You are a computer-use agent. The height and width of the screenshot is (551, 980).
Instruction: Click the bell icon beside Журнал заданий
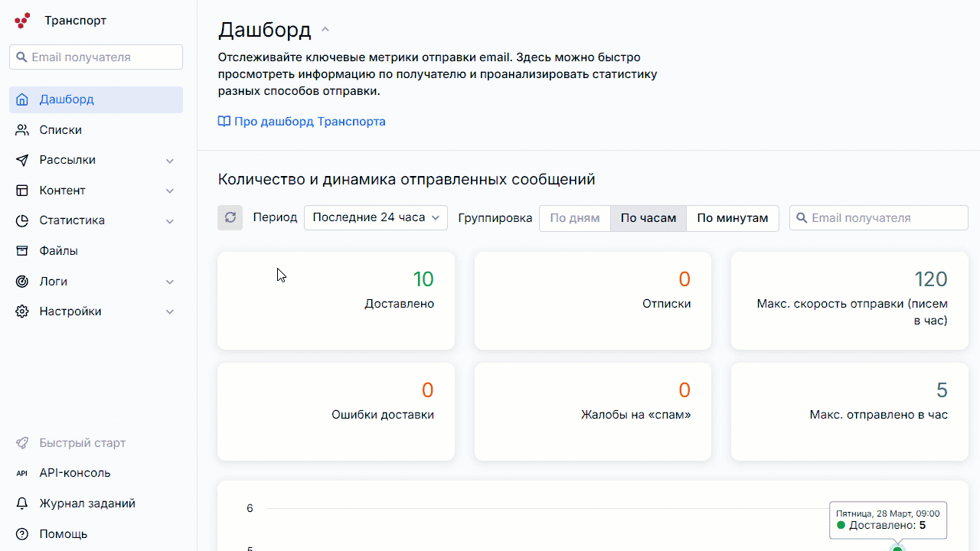[22, 504]
